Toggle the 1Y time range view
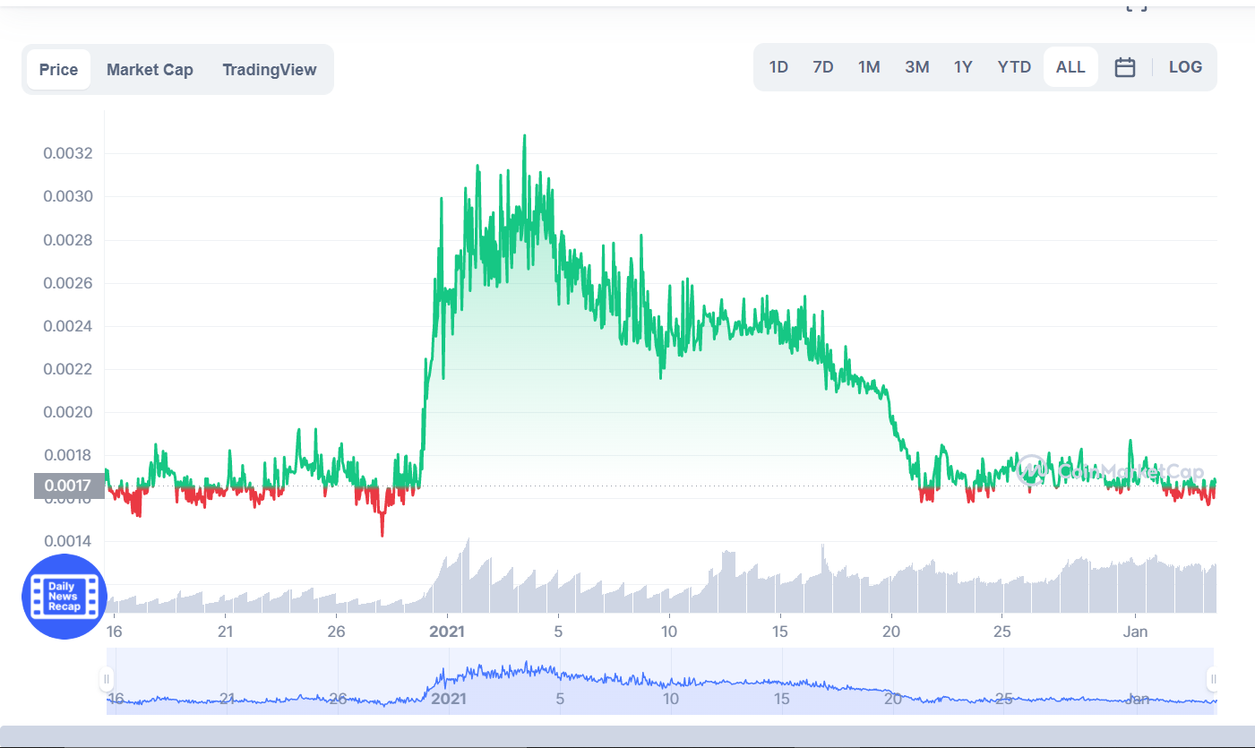The image size is (1255, 748). click(x=963, y=66)
